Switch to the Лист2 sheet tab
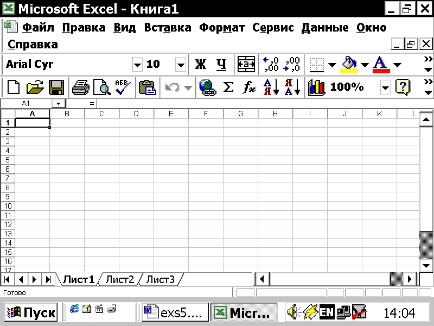 pyautogui.click(x=120, y=279)
